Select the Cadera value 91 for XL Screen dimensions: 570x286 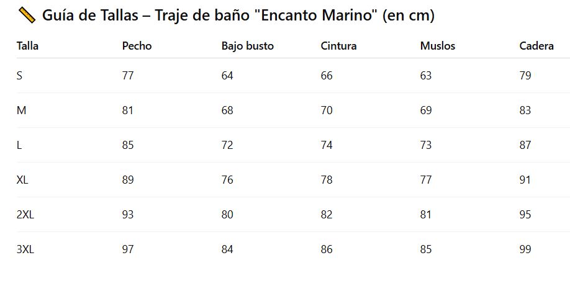[x=525, y=180]
